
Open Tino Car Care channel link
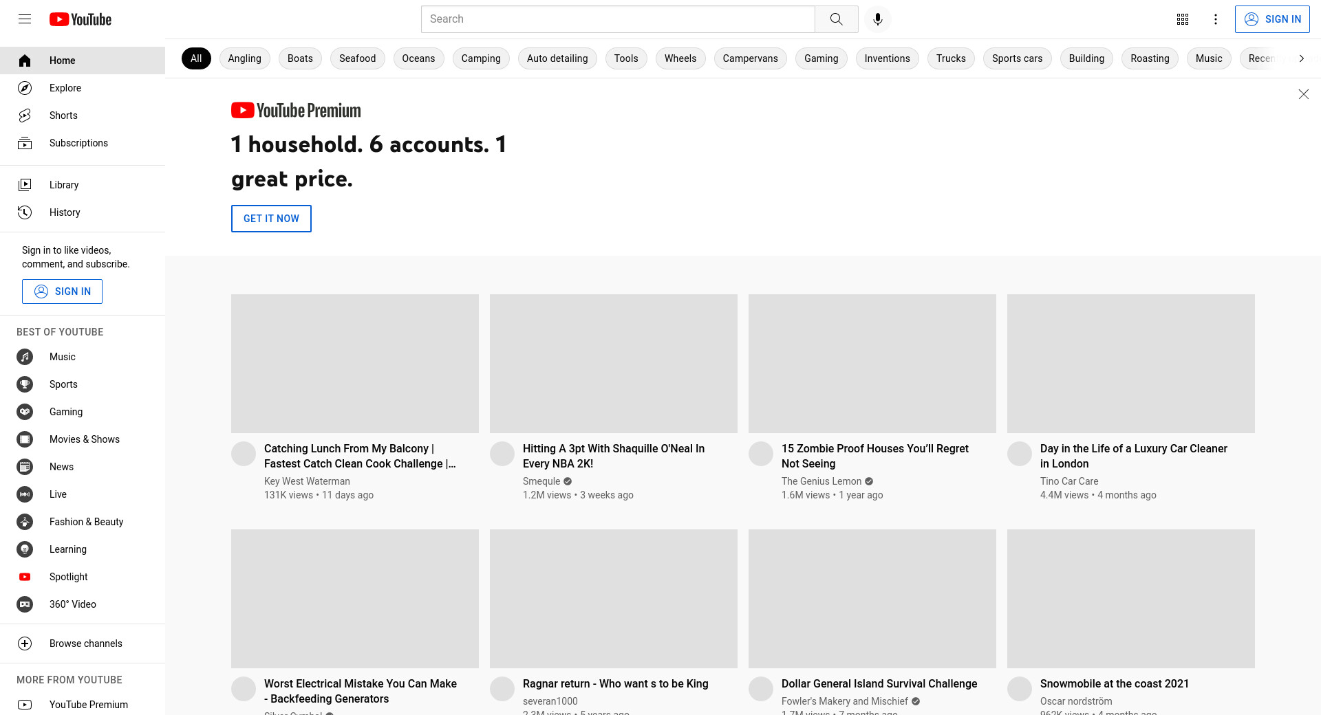coord(1069,481)
